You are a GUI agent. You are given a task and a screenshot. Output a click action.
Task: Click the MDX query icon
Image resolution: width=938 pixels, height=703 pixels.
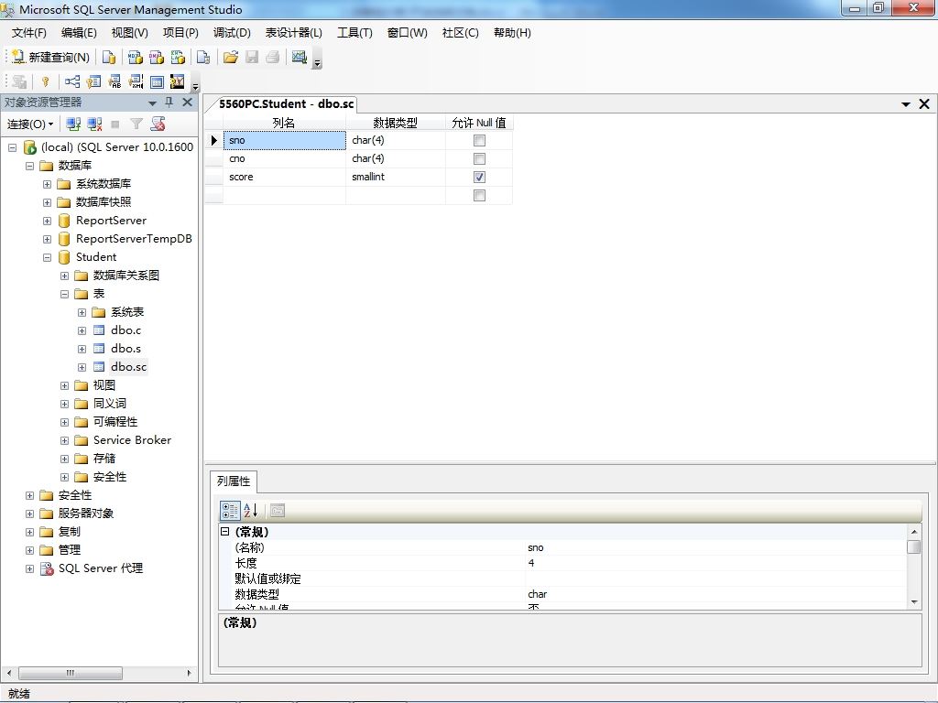click(x=136, y=57)
